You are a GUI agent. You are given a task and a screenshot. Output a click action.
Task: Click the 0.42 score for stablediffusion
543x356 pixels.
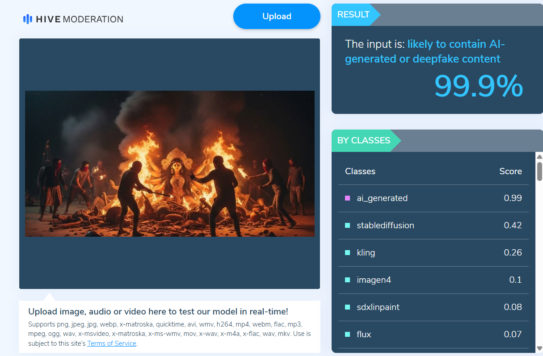click(513, 225)
